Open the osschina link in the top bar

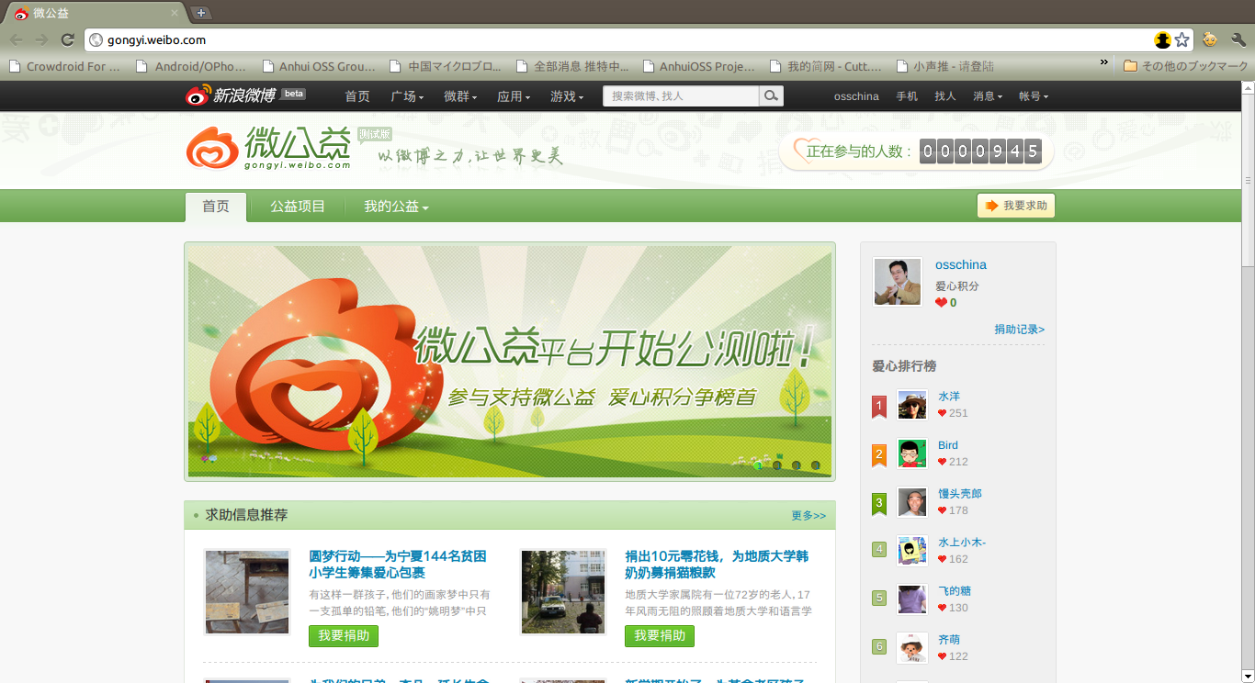click(x=856, y=96)
